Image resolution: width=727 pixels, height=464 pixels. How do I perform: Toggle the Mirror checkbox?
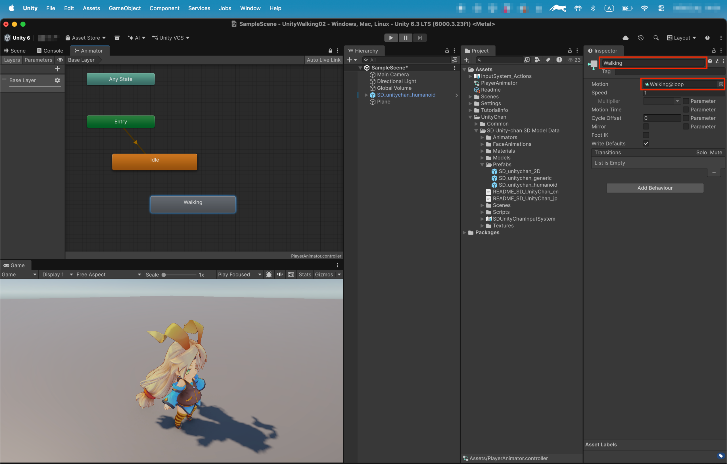click(646, 126)
